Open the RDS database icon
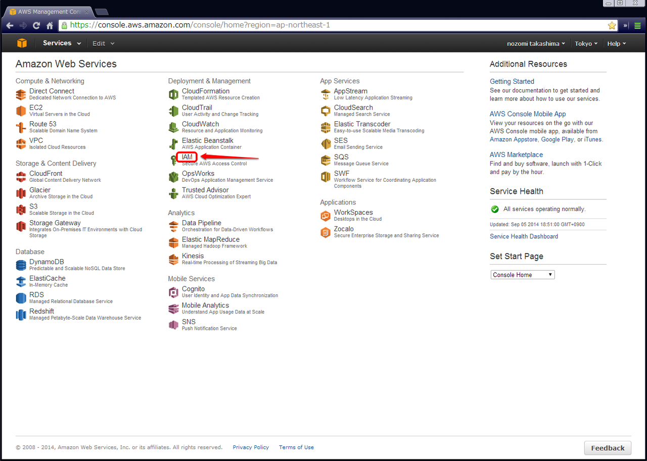 tap(21, 298)
